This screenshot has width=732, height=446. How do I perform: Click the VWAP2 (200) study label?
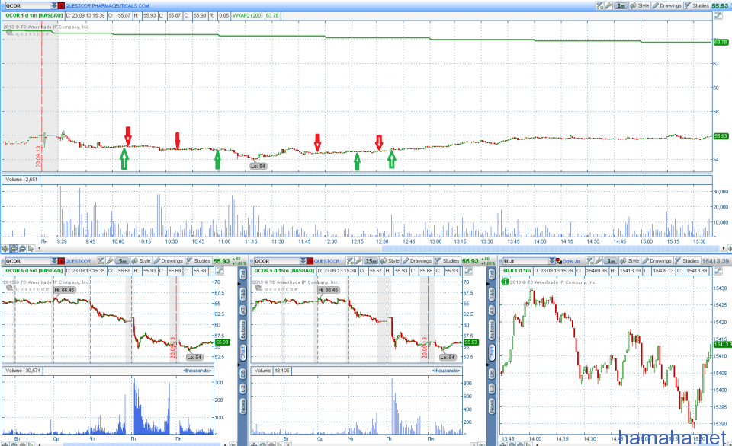click(247, 15)
